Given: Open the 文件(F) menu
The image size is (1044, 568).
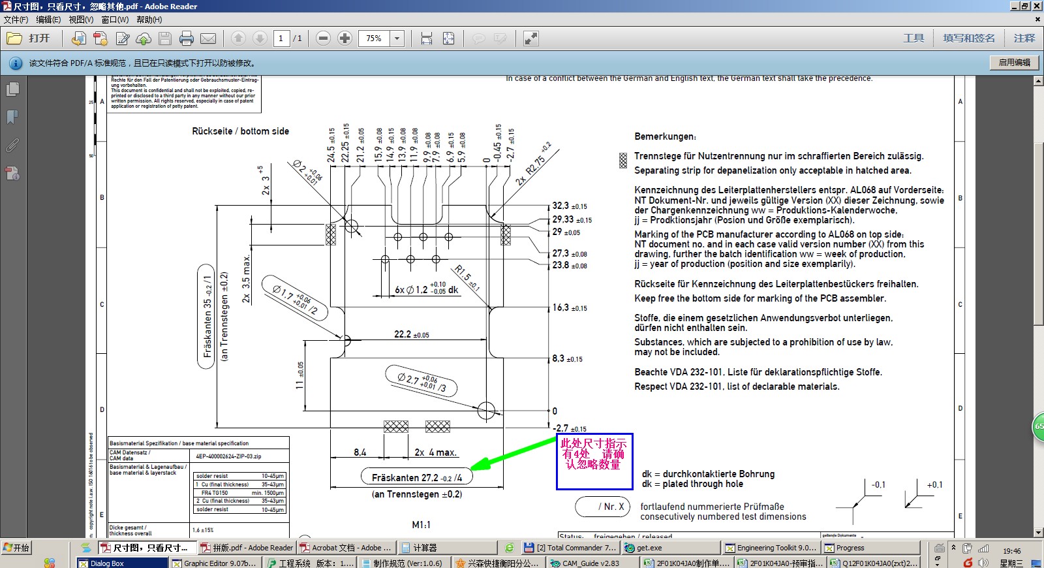Looking at the screenshot, I should [16, 20].
